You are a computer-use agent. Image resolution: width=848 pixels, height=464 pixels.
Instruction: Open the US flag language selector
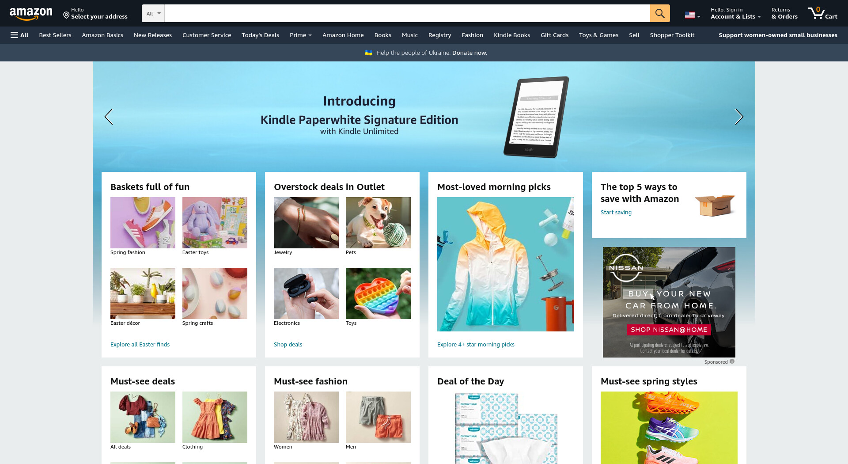pyautogui.click(x=692, y=15)
